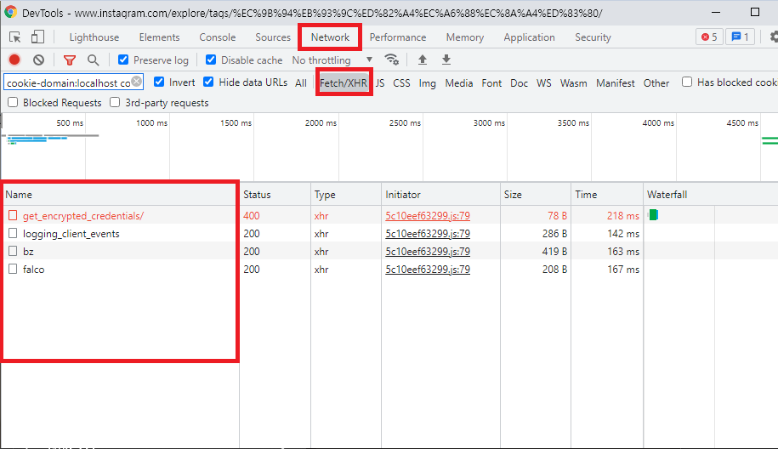Switch to the Elements tab
778x449 pixels.
[x=159, y=37]
